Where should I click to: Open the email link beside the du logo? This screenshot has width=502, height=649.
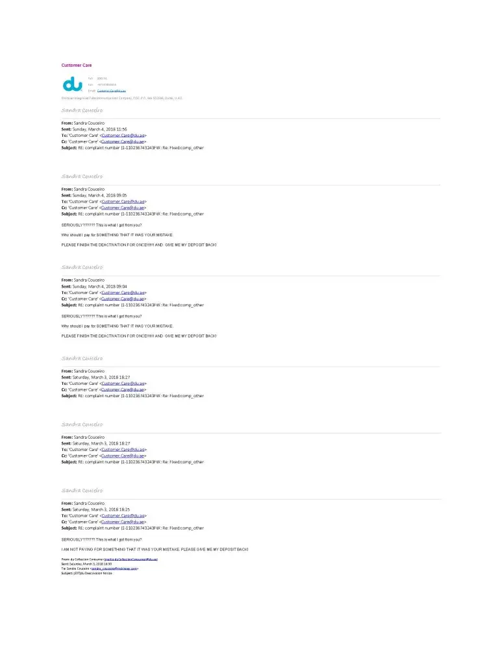pyautogui.click(x=112, y=91)
